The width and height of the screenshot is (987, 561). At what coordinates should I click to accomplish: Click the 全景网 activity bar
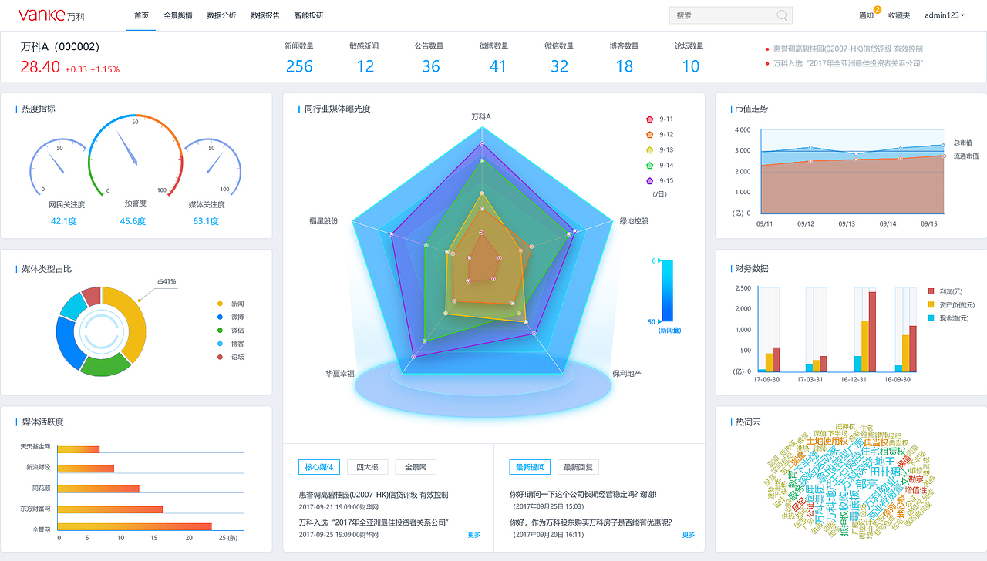[x=135, y=527]
